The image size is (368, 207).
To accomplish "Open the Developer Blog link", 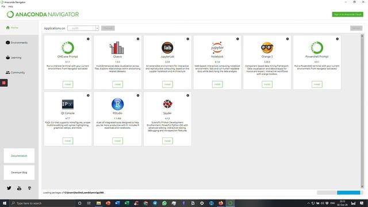I will [19, 172].
